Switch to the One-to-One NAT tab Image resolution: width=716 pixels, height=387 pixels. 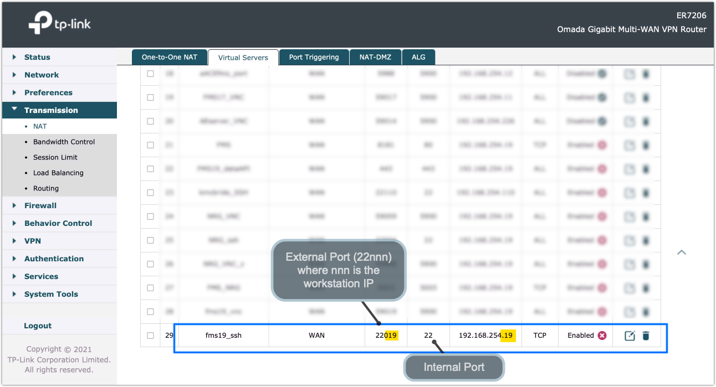point(170,57)
